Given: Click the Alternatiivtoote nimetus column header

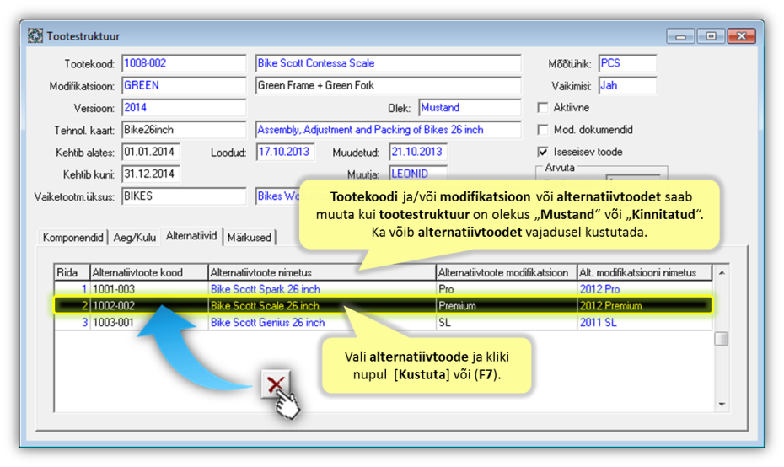Looking at the screenshot, I should click(x=321, y=272).
